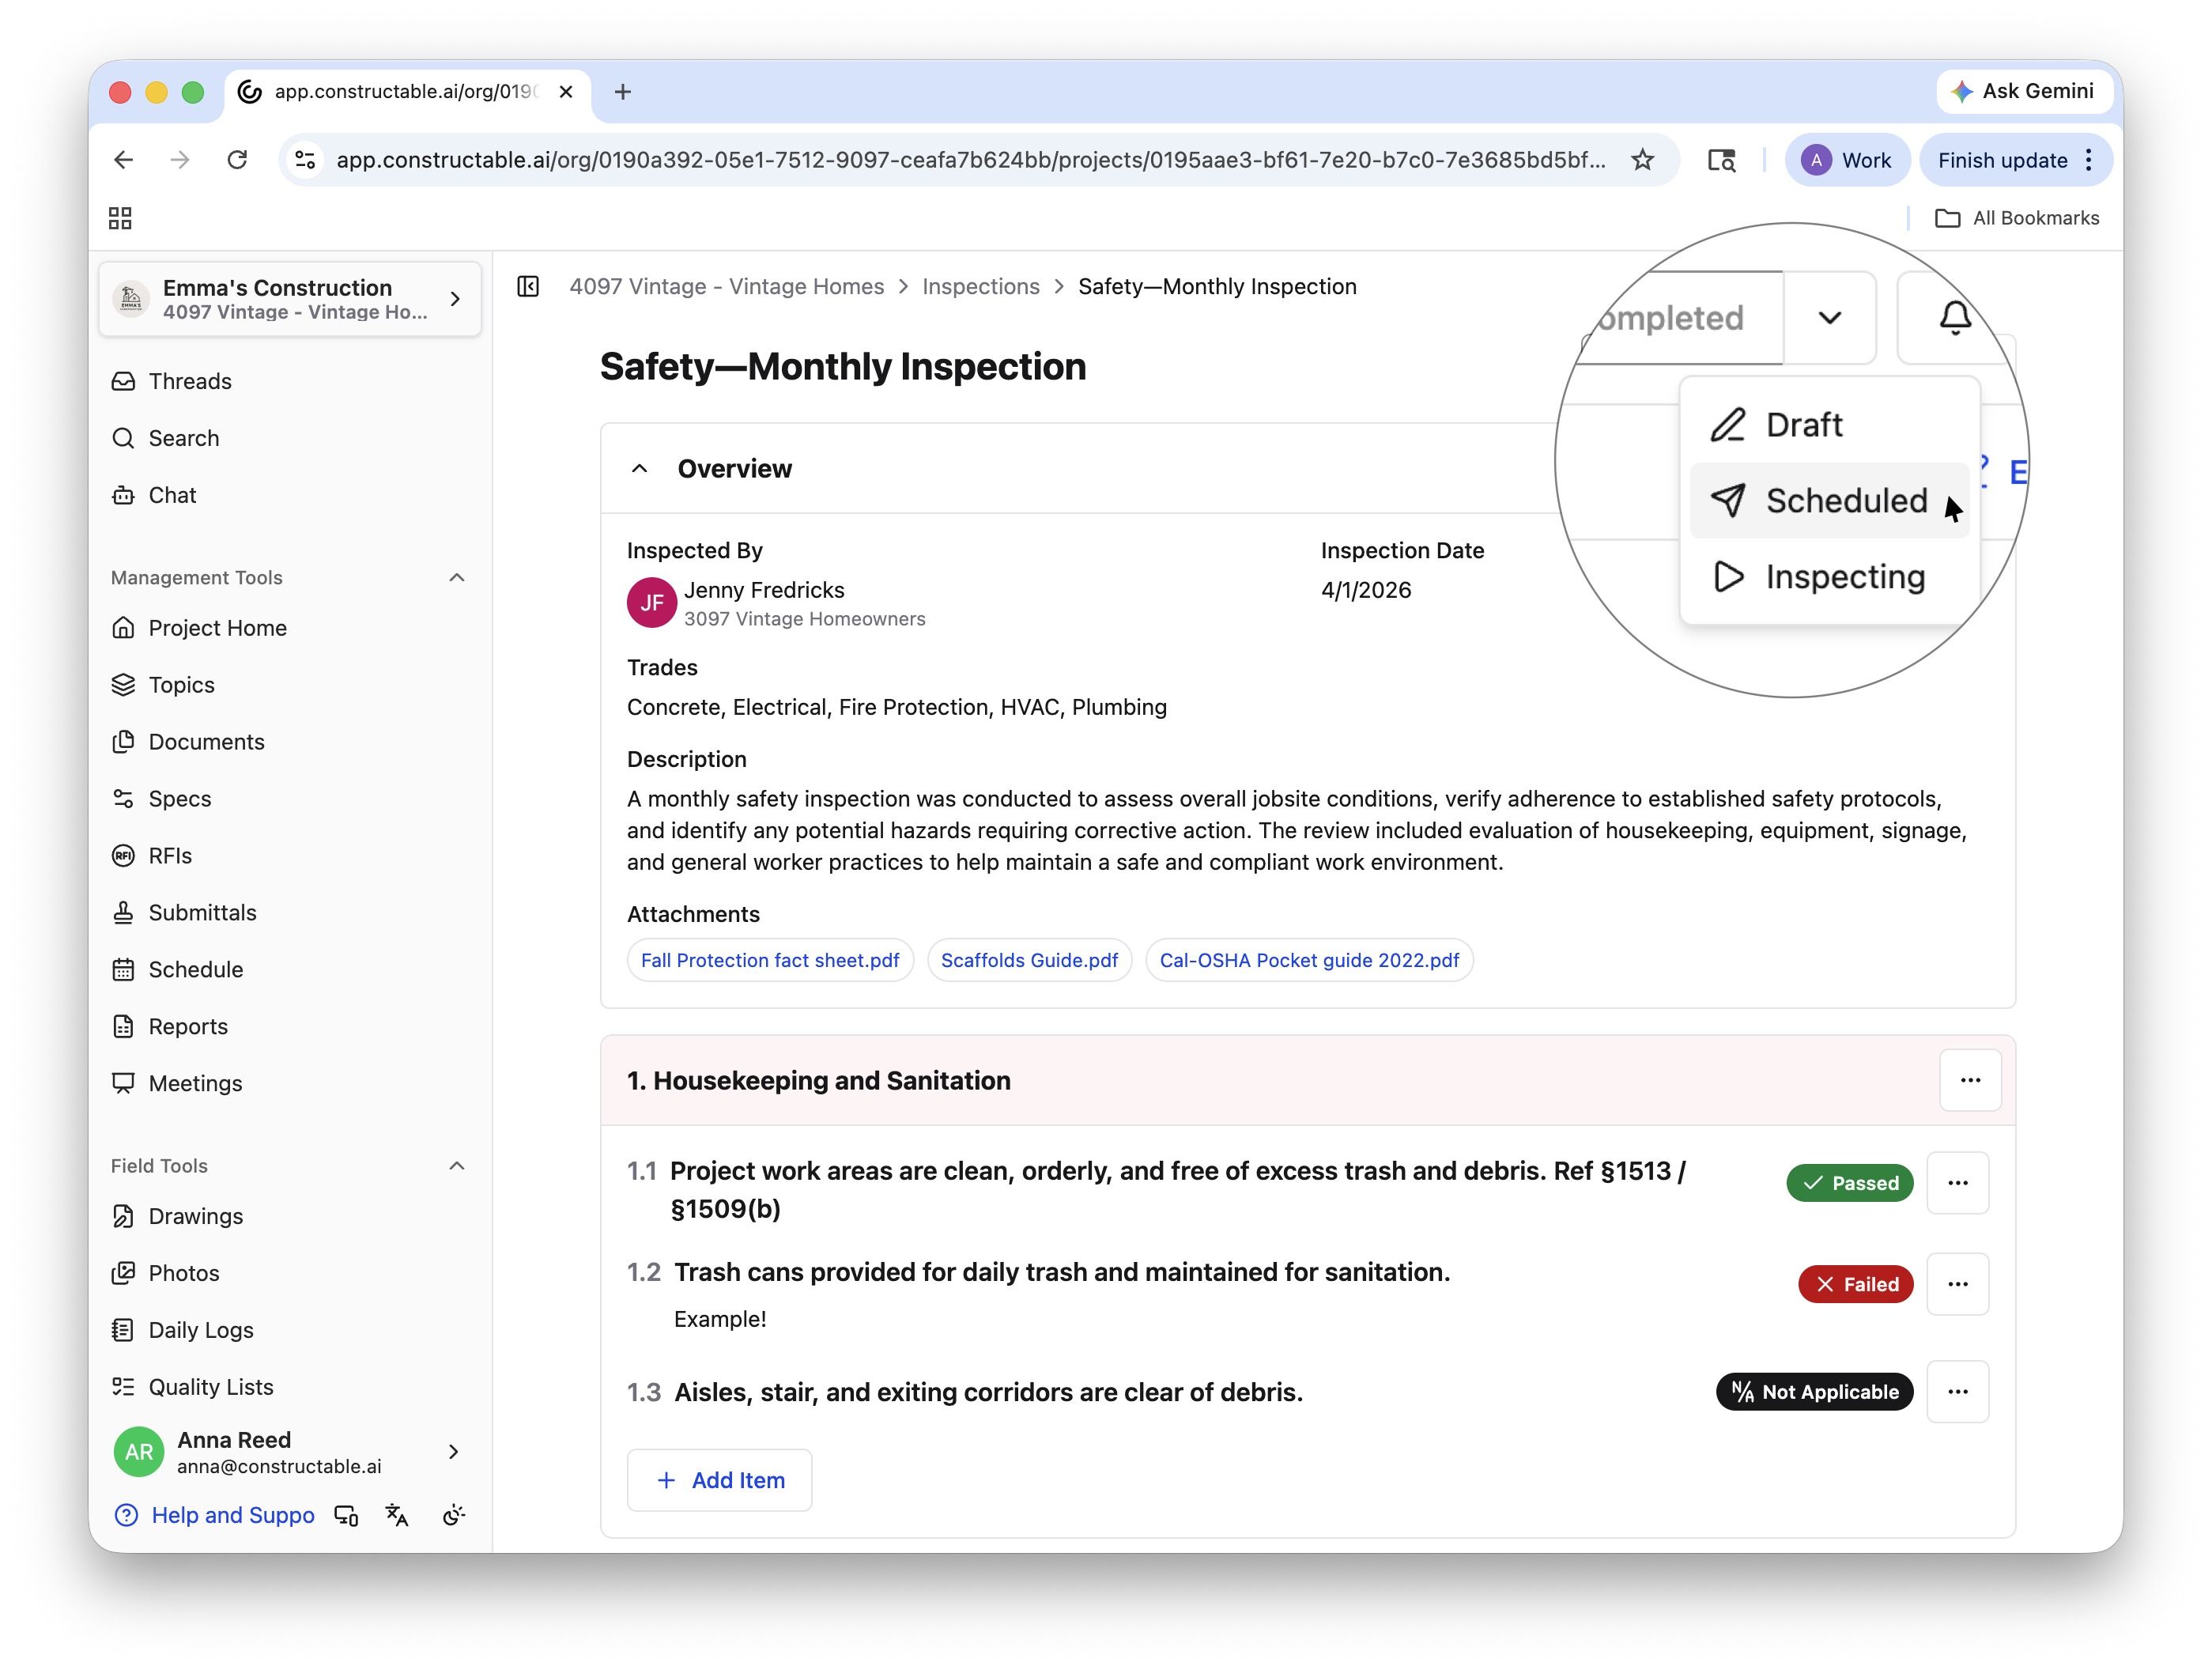Open a new browser tab

pos(623,92)
